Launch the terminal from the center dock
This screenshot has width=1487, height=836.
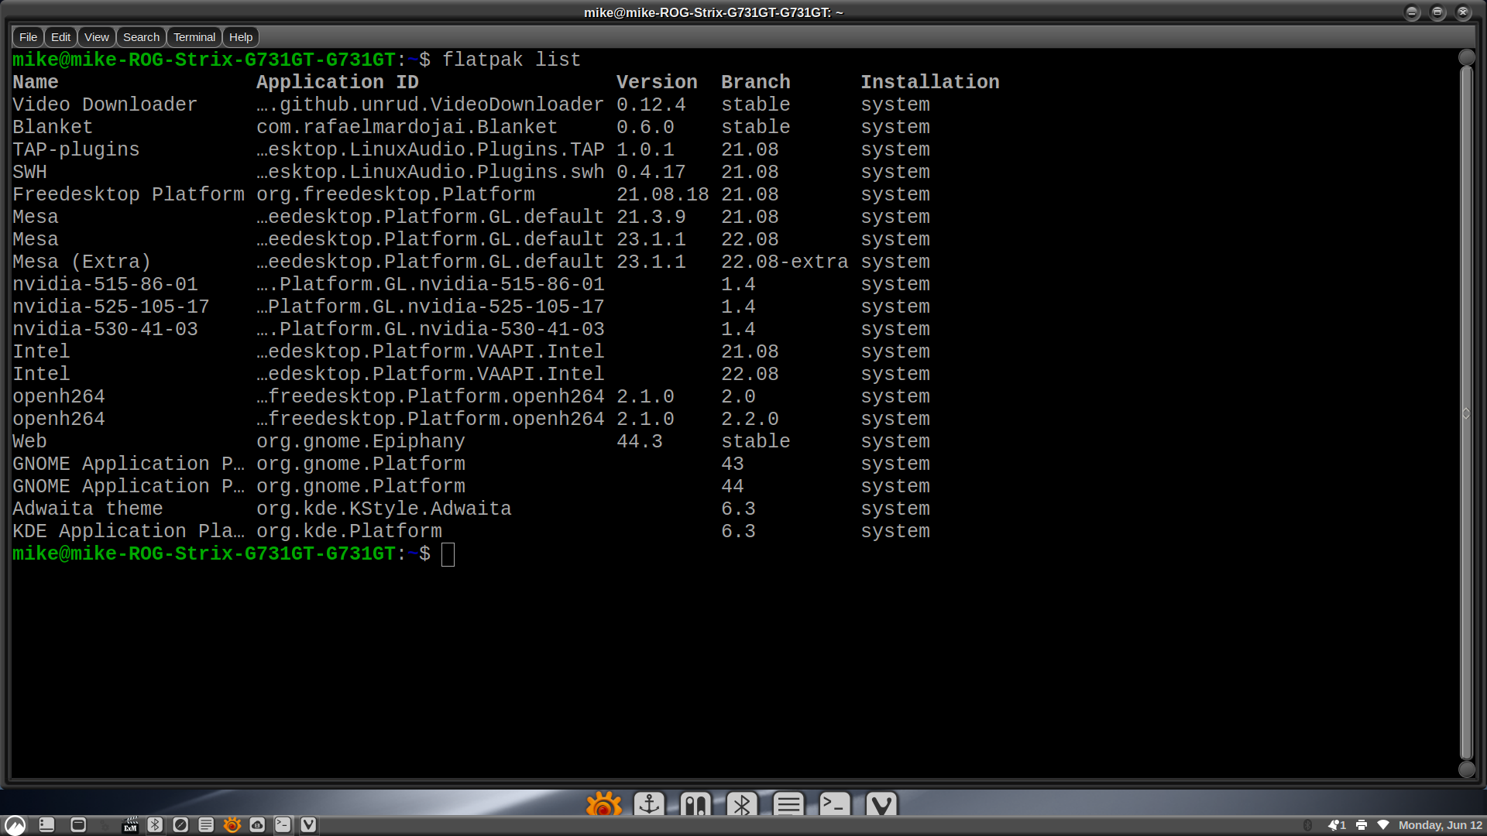click(x=835, y=804)
